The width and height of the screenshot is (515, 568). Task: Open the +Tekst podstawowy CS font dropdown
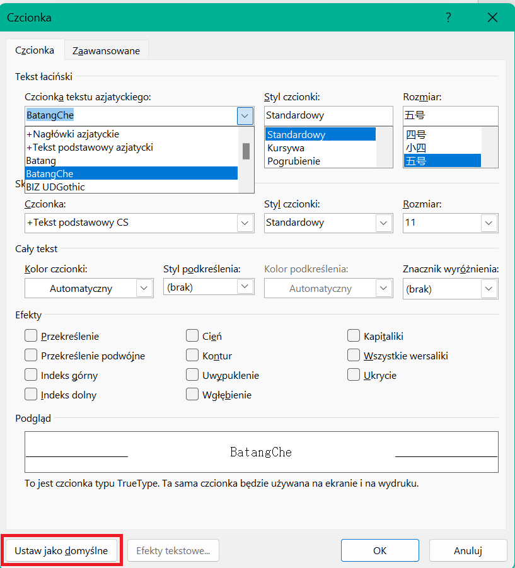click(x=245, y=223)
